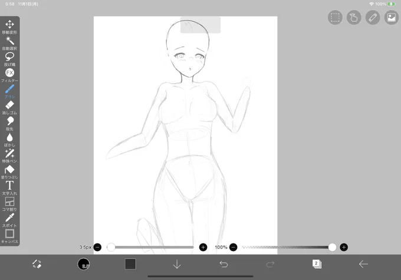
Task: Open the ruler tool menu
Action: pyautogui.click(x=373, y=17)
